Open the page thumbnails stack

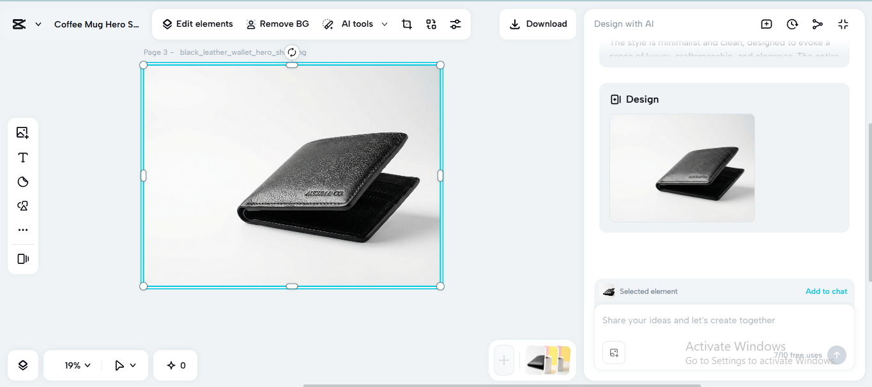click(x=547, y=360)
